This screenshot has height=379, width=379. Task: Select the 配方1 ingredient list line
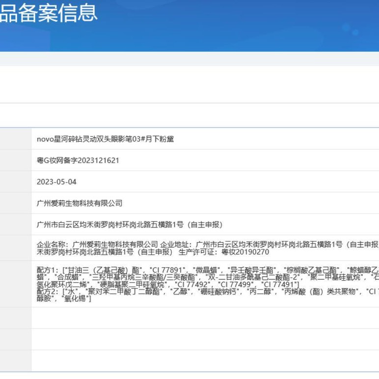[208, 270]
